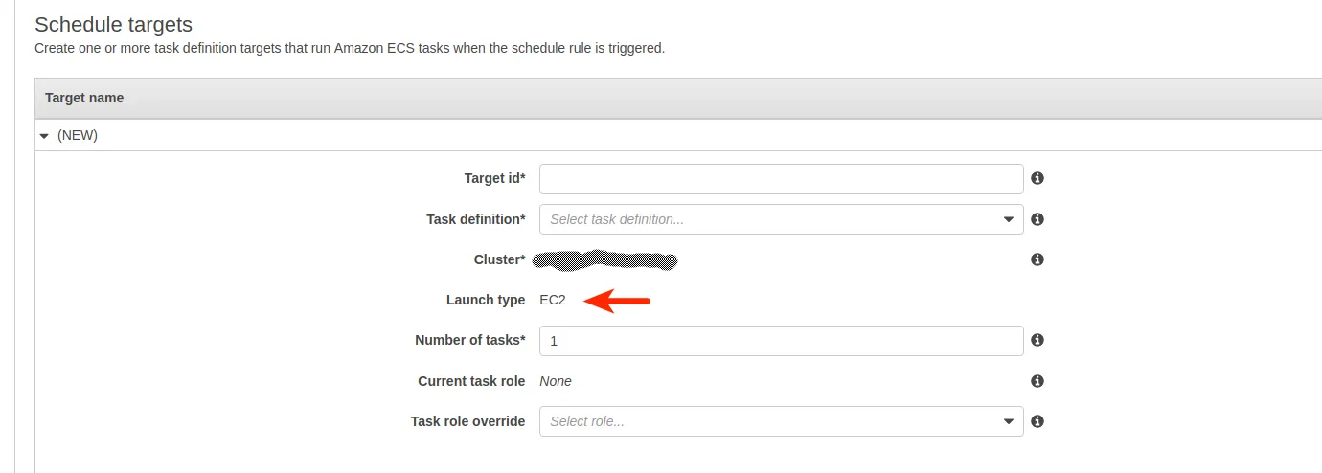Open the Select task definition dropdown
Image resolution: width=1322 pixels, height=473 pixels.
(781, 219)
